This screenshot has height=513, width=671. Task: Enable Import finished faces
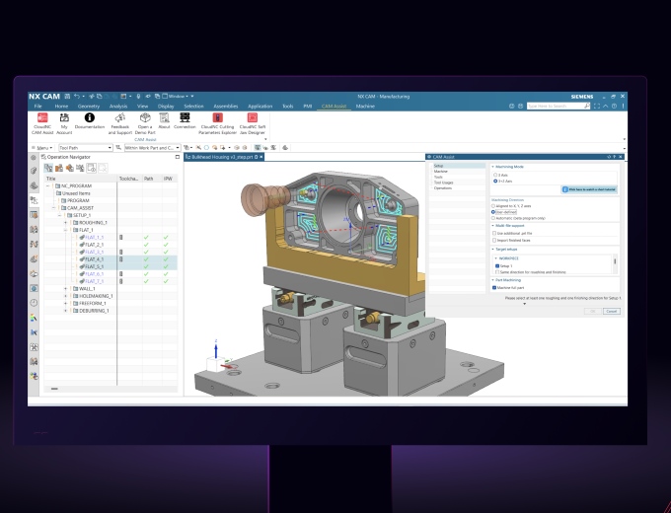(494, 240)
